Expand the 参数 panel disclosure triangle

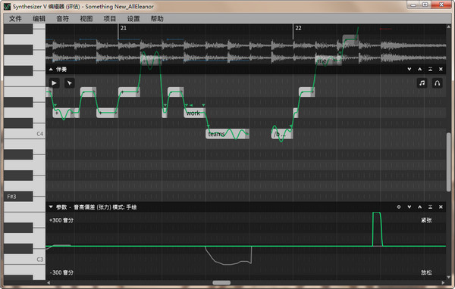(51, 207)
